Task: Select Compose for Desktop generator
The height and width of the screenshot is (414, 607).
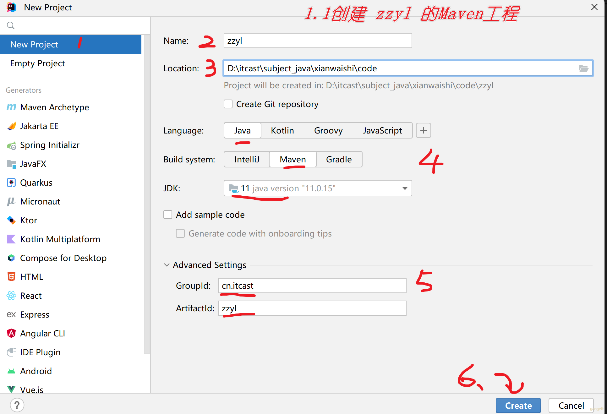Action: click(71, 258)
